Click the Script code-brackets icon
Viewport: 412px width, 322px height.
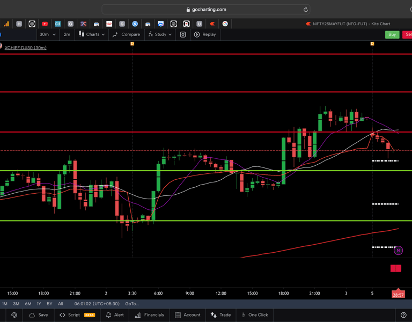pos(62,315)
